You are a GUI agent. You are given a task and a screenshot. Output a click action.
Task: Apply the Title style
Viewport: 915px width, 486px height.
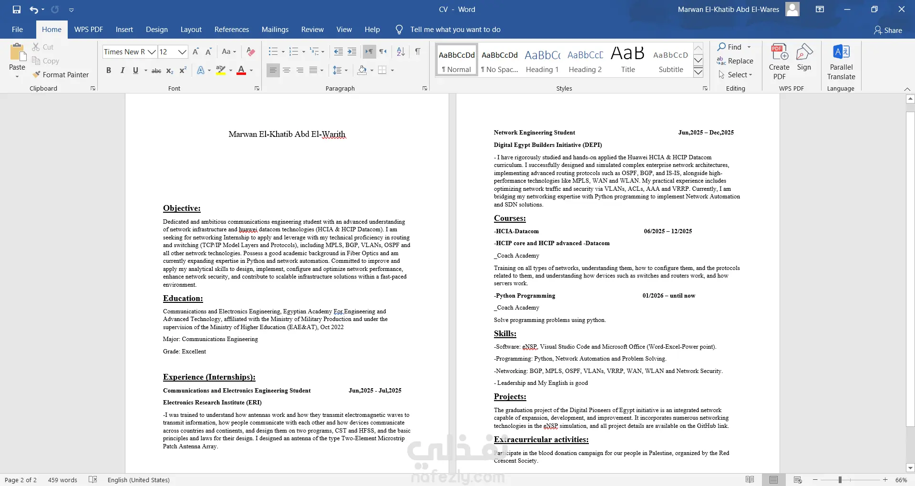(628, 60)
